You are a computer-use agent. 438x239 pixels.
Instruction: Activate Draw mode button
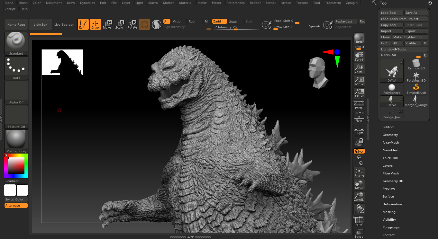95,24
